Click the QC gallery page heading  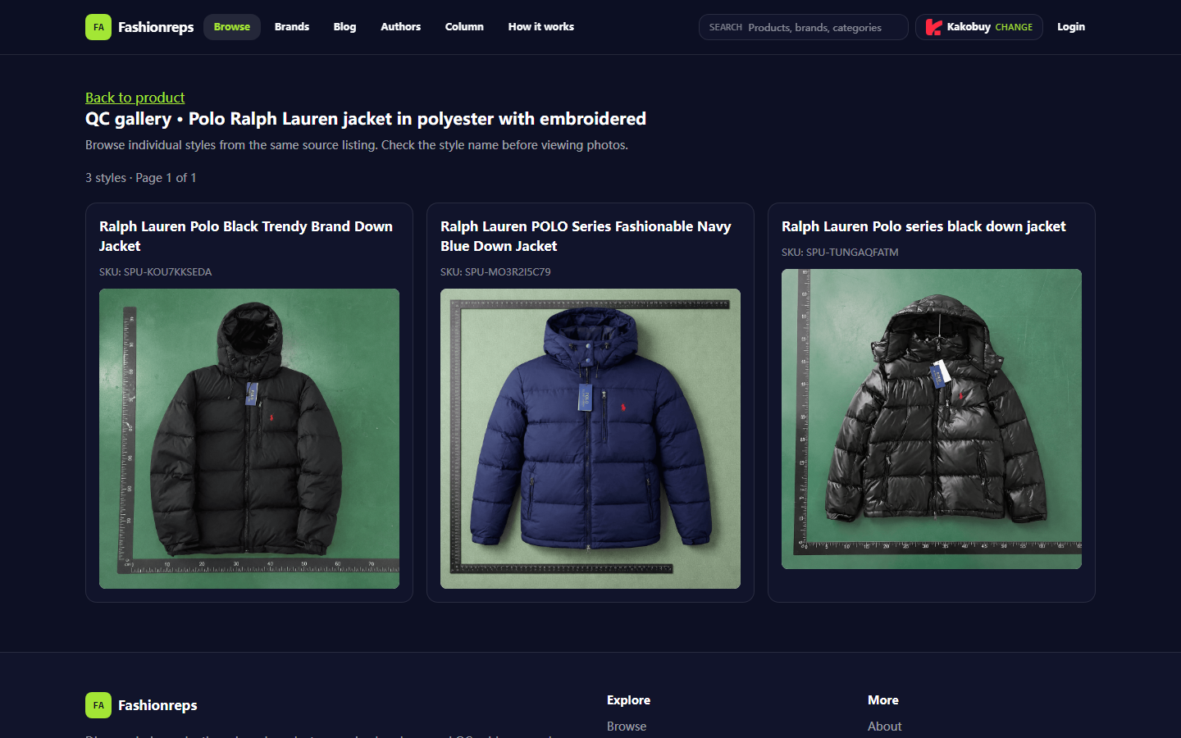366,119
